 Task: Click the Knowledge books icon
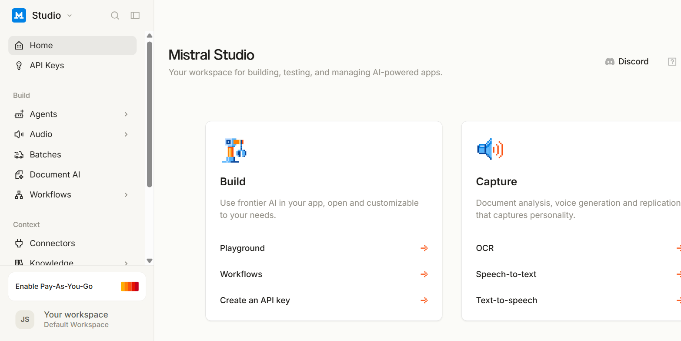[19, 263]
